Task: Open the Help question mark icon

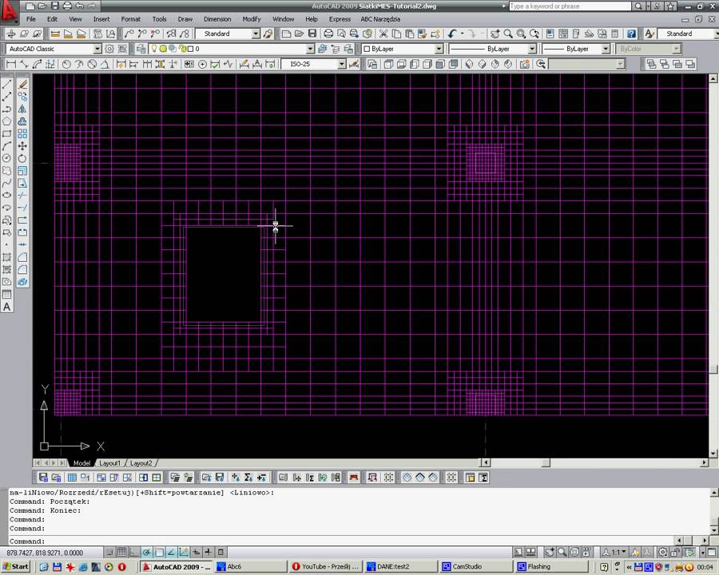Action: tap(631, 34)
